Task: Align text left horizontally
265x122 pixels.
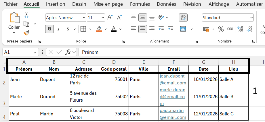Action: click(x=134, y=29)
